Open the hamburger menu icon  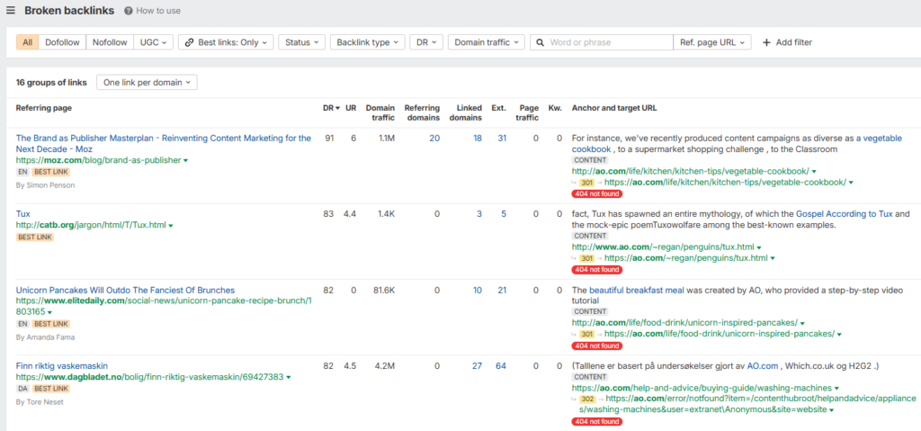point(11,10)
